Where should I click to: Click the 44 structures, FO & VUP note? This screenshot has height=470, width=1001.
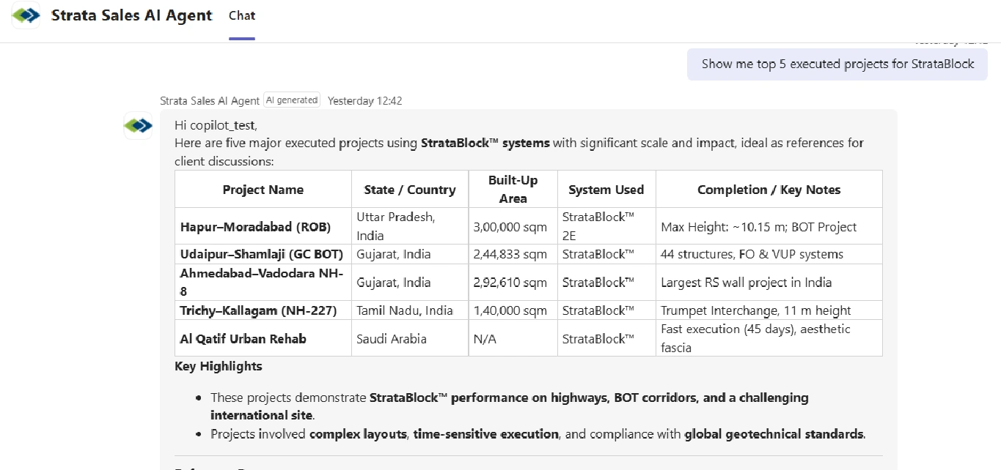coord(769,255)
